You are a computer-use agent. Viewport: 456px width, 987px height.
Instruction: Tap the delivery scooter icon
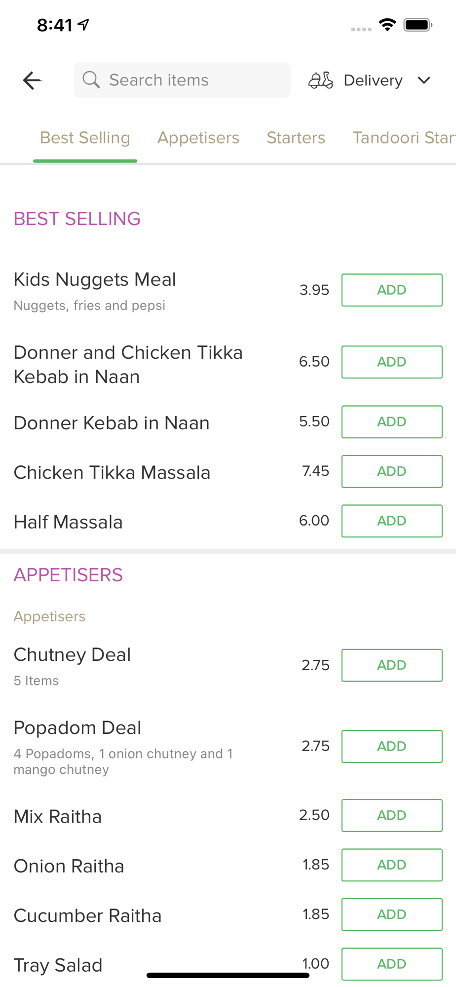pyautogui.click(x=321, y=80)
